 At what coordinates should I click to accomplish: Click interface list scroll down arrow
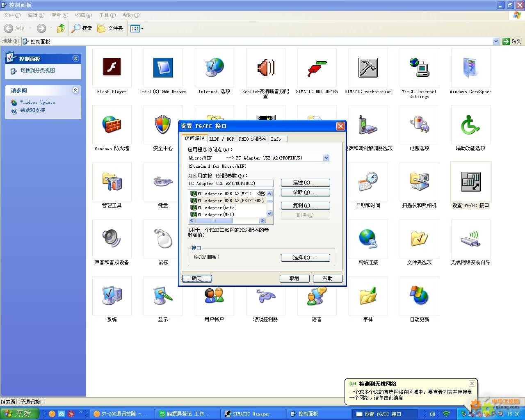tap(269, 214)
